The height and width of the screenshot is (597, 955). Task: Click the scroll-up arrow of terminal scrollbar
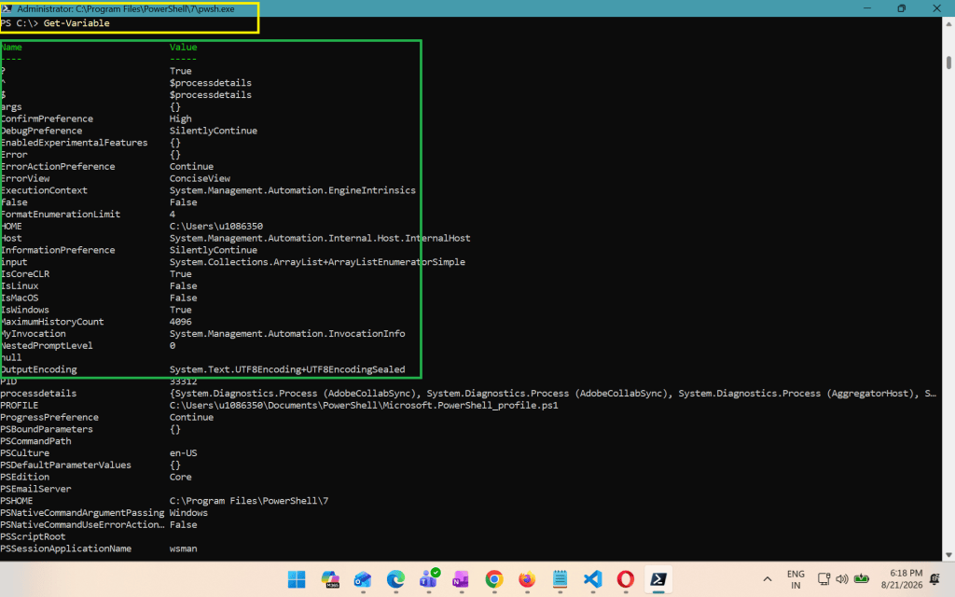coord(948,24)
